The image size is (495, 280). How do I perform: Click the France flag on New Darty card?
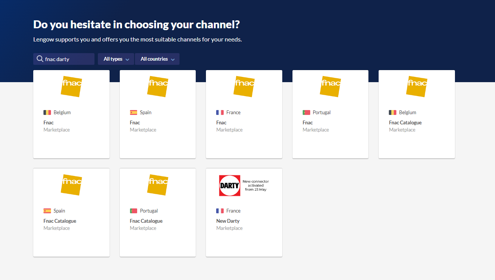220,211
